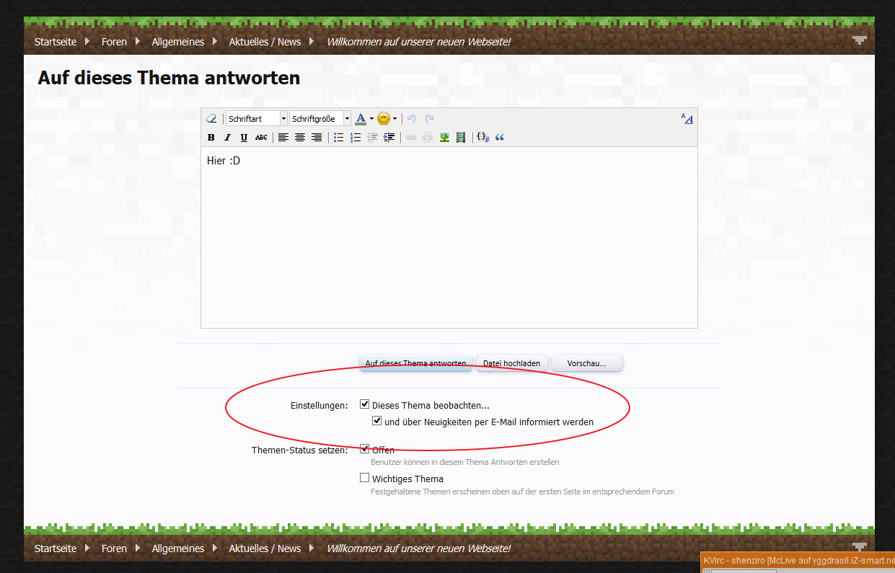The width and height of the screenshot is (895, 573).
Task: Insert a code block
Action: click(x=483, y=138)
